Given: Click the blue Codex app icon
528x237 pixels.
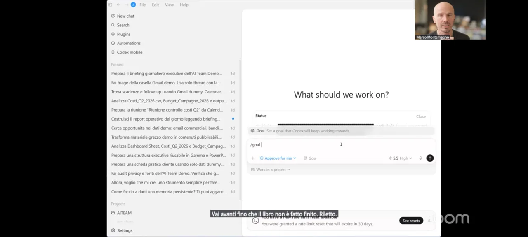Looking at the screenshot, I should (x=133, y=5).
